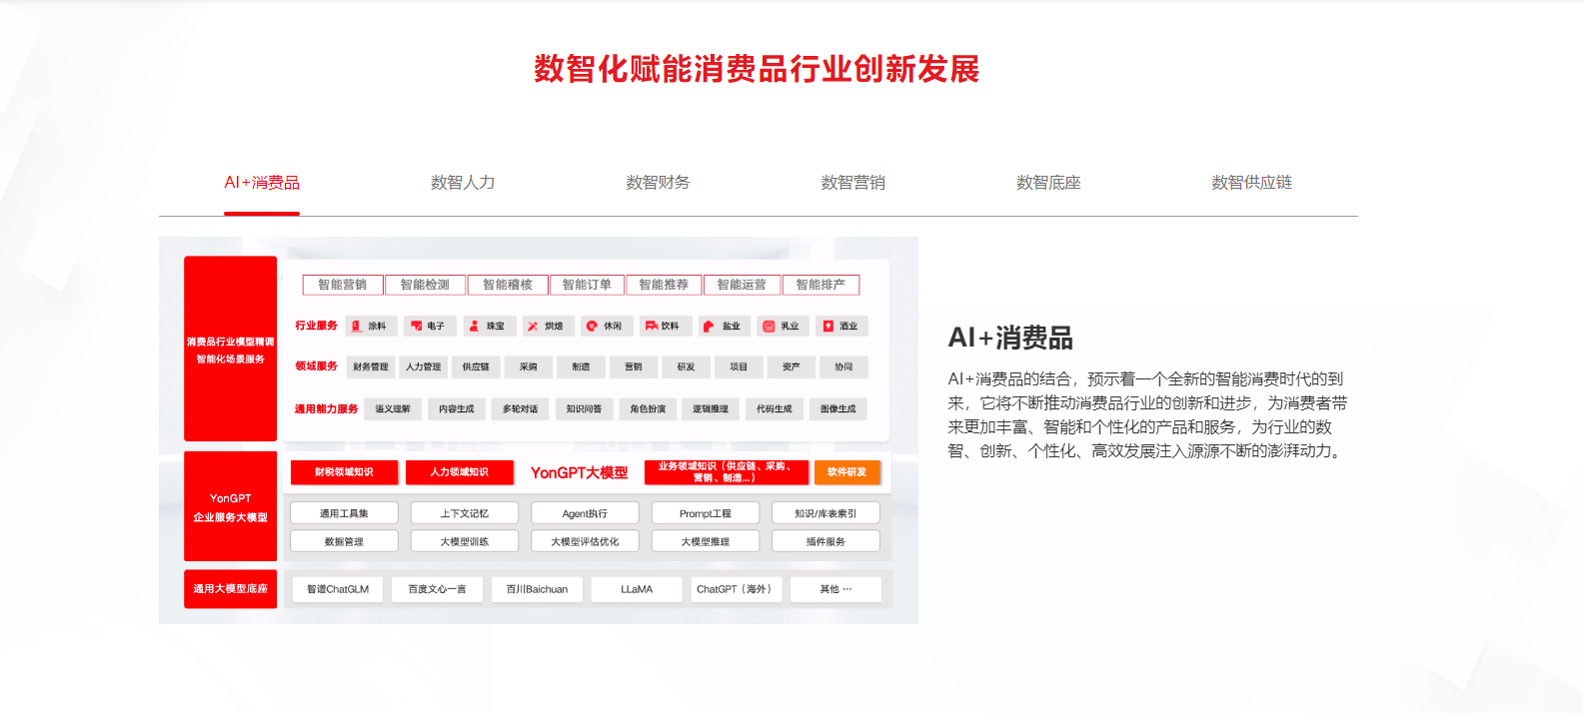1583x713 pixels.
Task: Click the red 人力领域知识 block
Action: [x=460, y=472]
